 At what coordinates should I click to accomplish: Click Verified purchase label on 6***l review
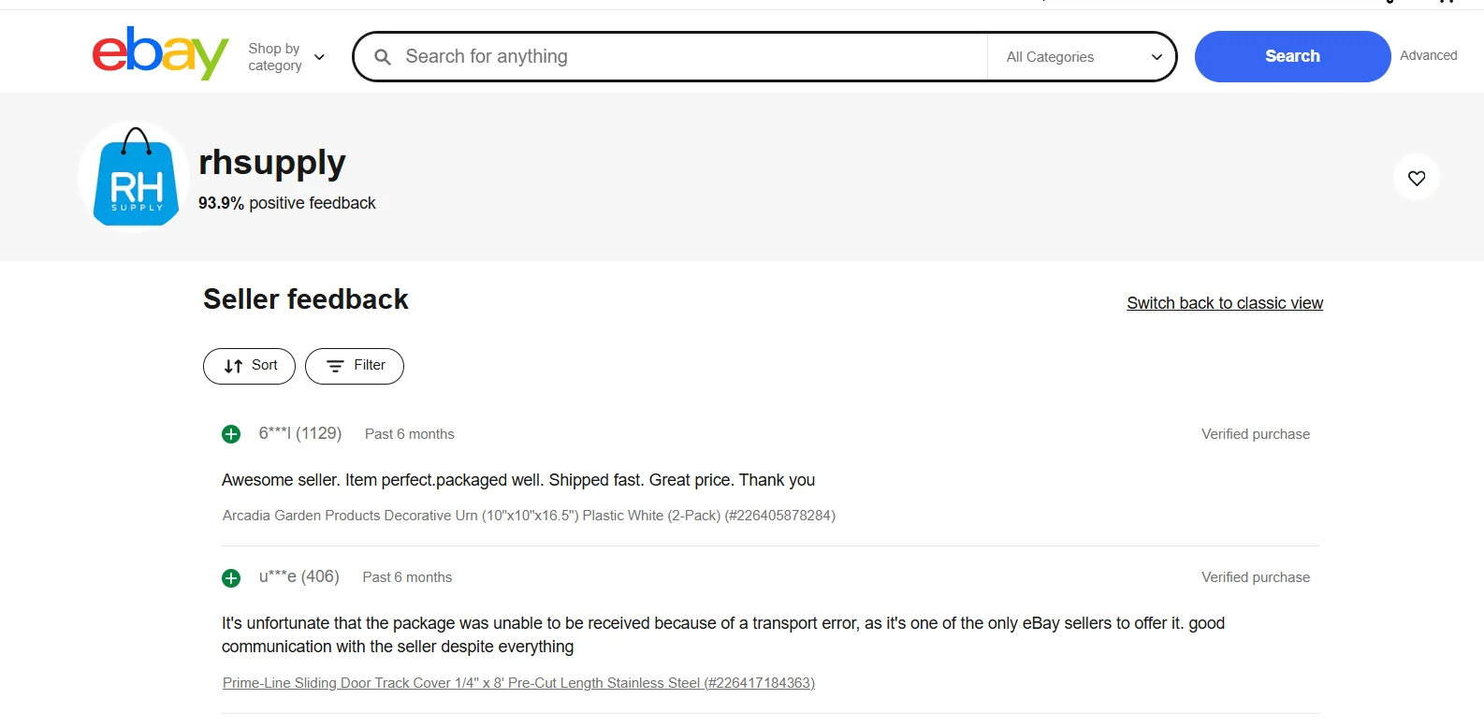point(1256,434)
